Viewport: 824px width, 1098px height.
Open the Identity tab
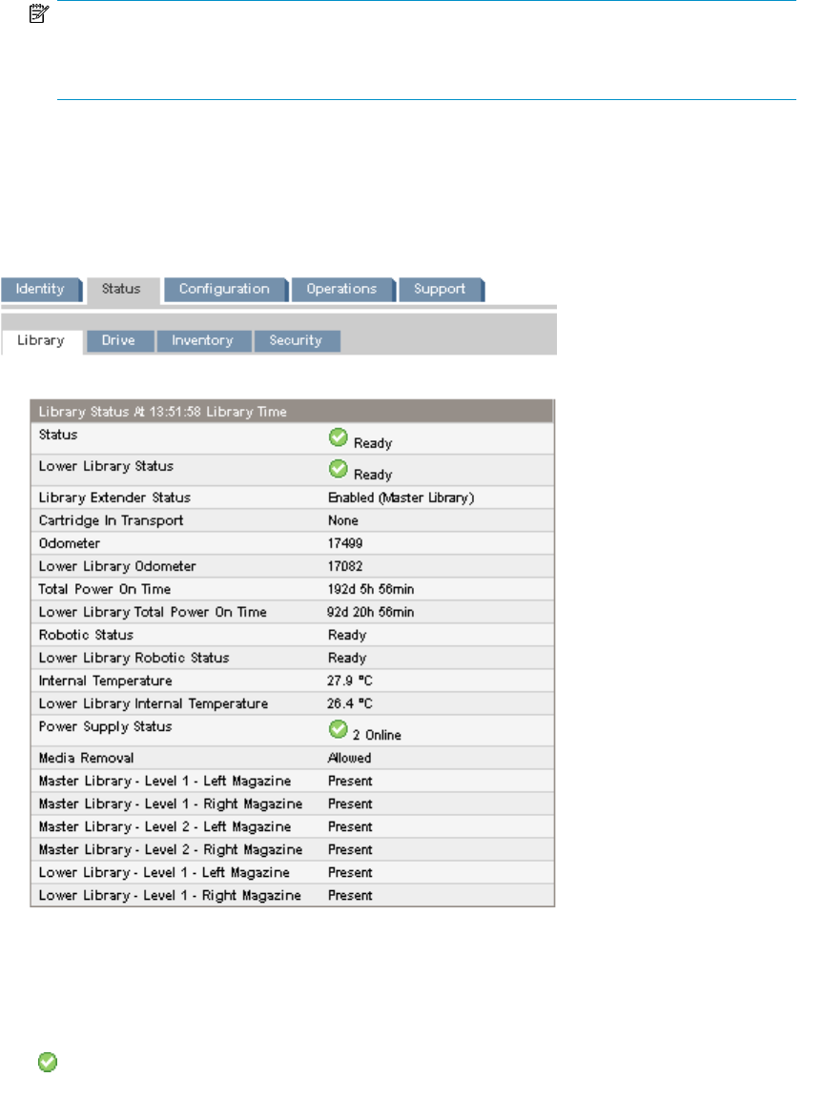41,289
